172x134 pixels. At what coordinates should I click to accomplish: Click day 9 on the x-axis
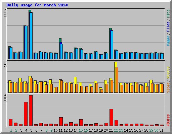51,130
